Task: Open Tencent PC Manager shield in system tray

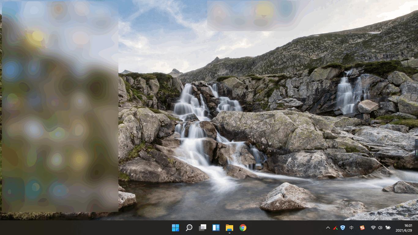Action: click(342, 228)
